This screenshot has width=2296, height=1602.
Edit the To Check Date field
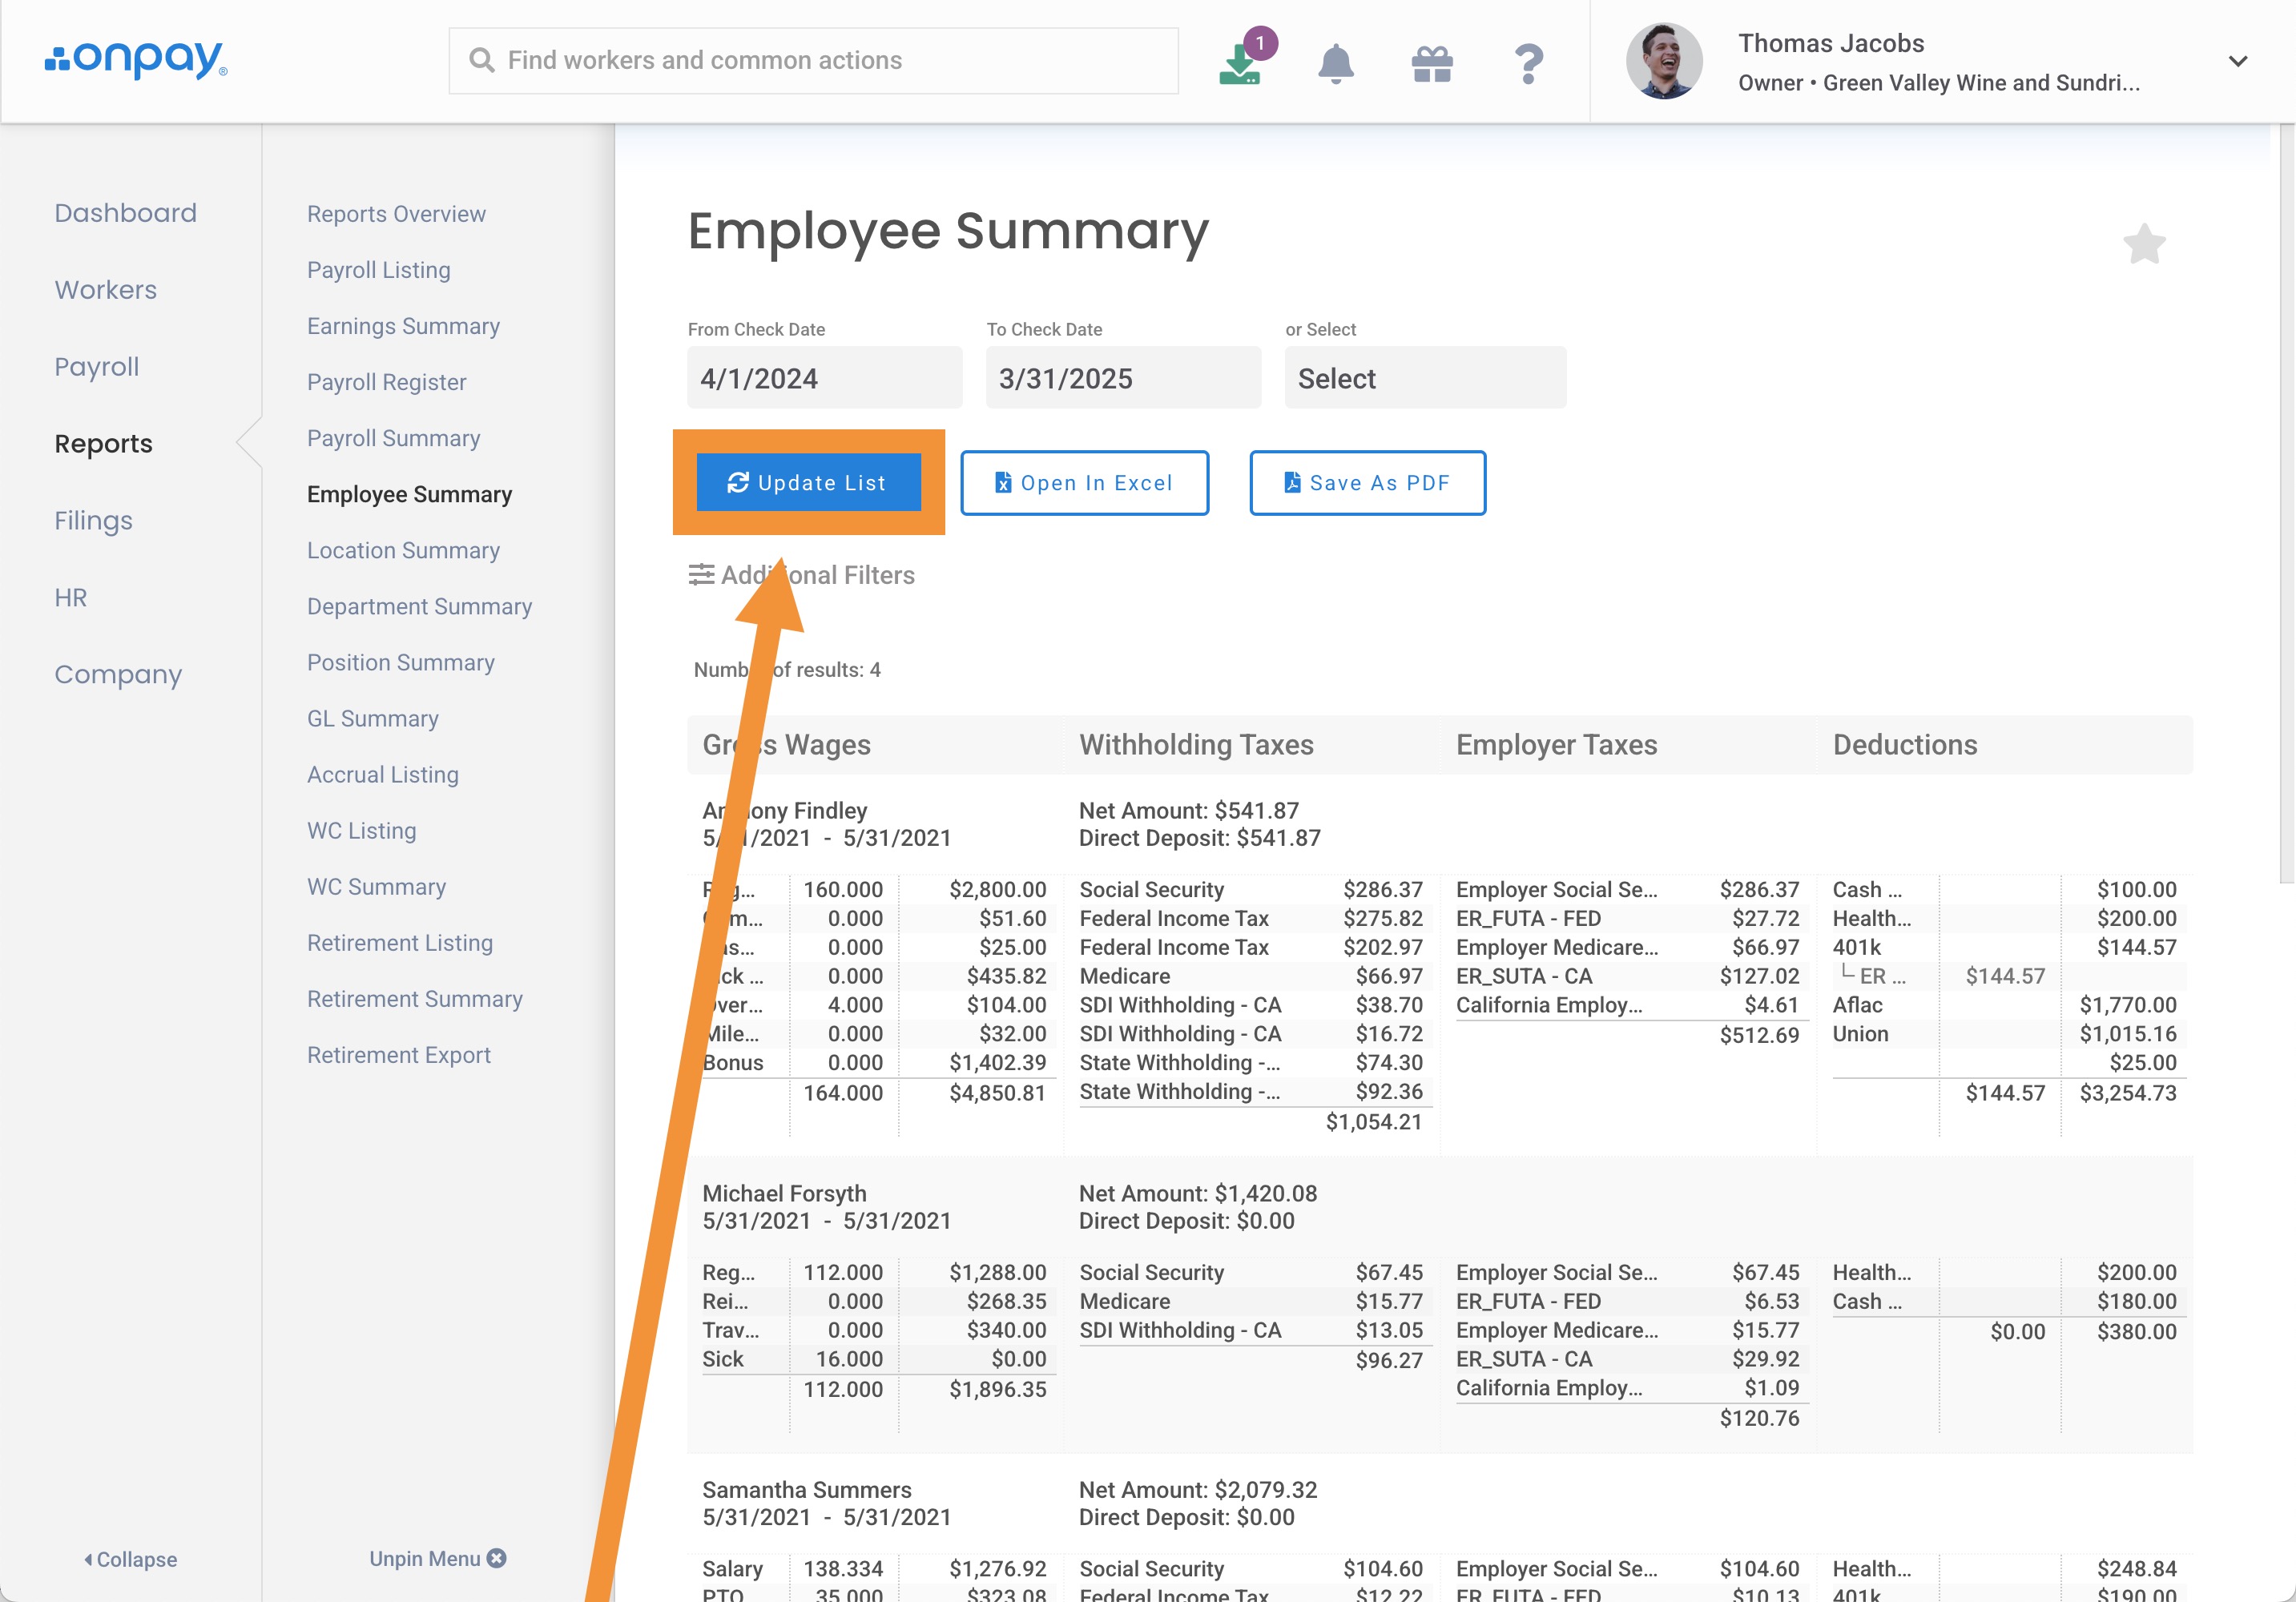pos(1123,378)
